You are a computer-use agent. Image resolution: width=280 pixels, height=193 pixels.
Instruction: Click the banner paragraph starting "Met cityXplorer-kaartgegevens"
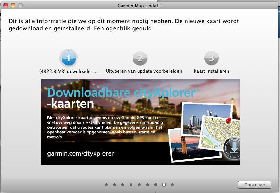tap(105, 127)
